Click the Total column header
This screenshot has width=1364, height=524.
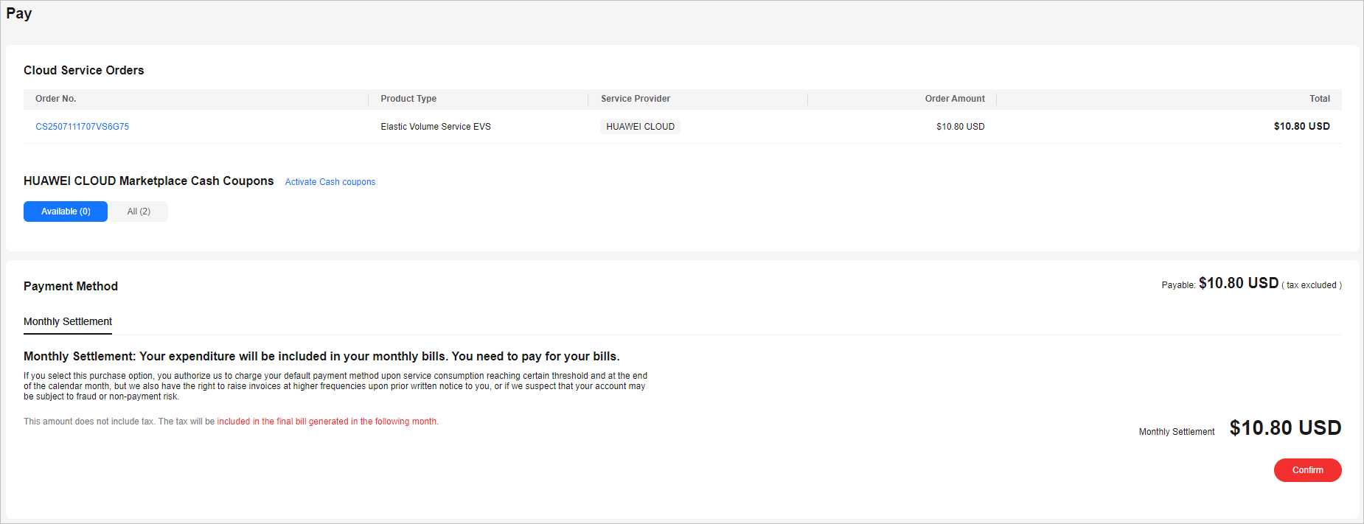coord(1320,99)
